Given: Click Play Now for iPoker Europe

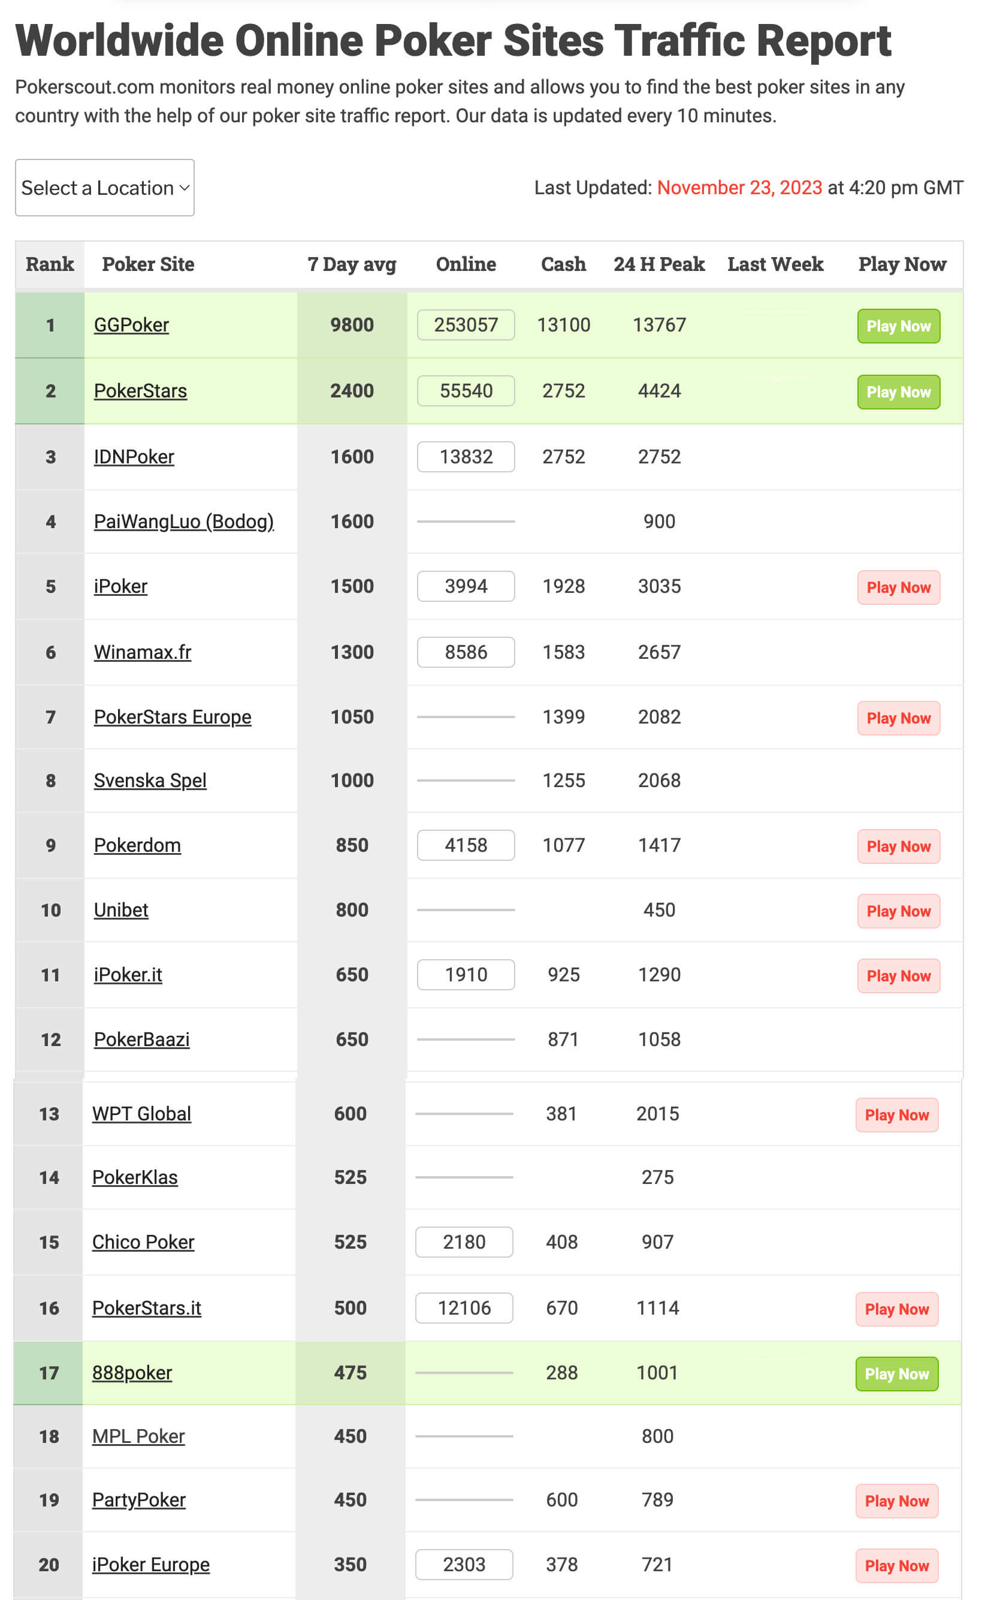Looking at the screenshot, I should (896, 1566).
